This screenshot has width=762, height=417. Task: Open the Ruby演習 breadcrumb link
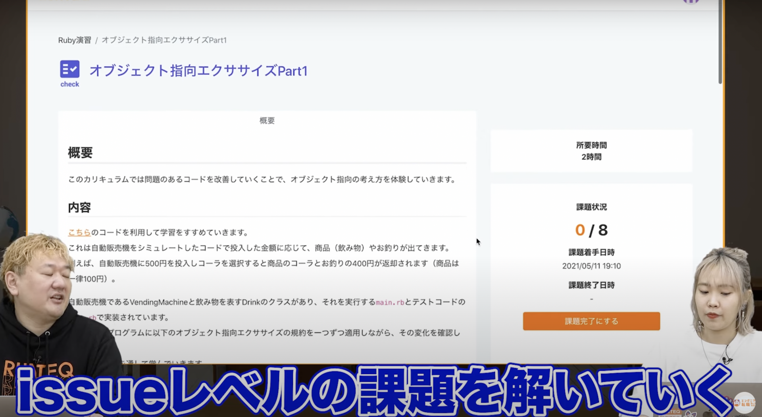[x=75, y=40]
